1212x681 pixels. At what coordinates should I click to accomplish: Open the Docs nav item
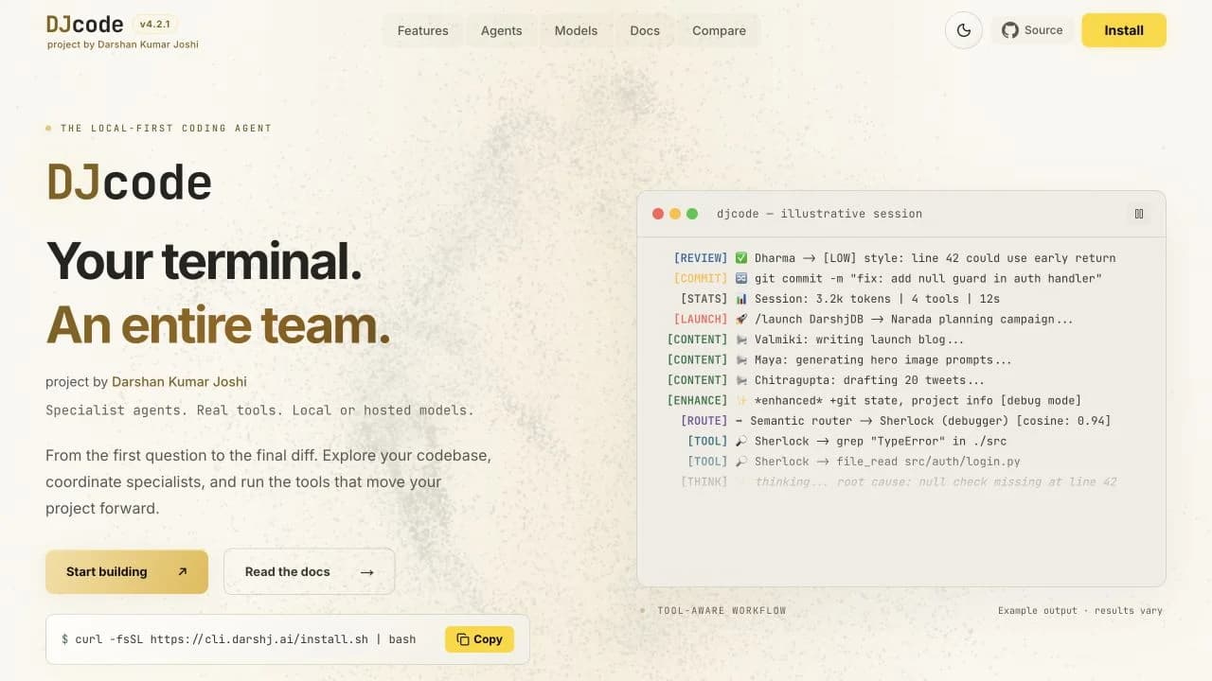pyautogui.click(x=645, y=30)
